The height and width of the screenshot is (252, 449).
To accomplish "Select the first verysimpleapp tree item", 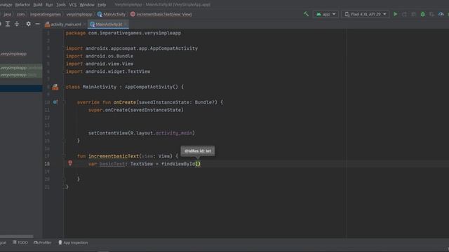I will [x=13, y=54].
